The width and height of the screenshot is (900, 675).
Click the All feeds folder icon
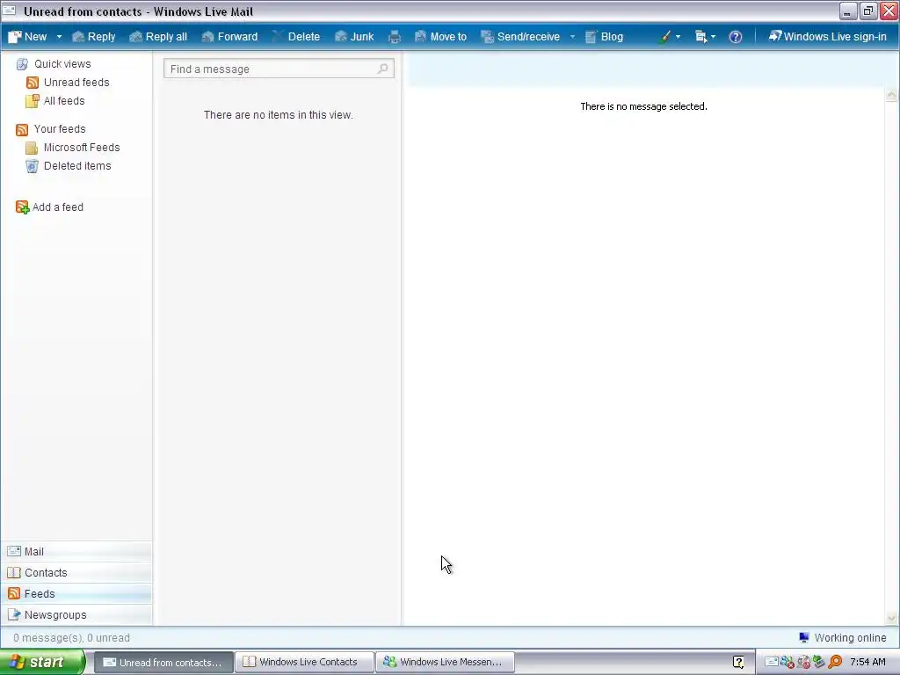point(33,101)
